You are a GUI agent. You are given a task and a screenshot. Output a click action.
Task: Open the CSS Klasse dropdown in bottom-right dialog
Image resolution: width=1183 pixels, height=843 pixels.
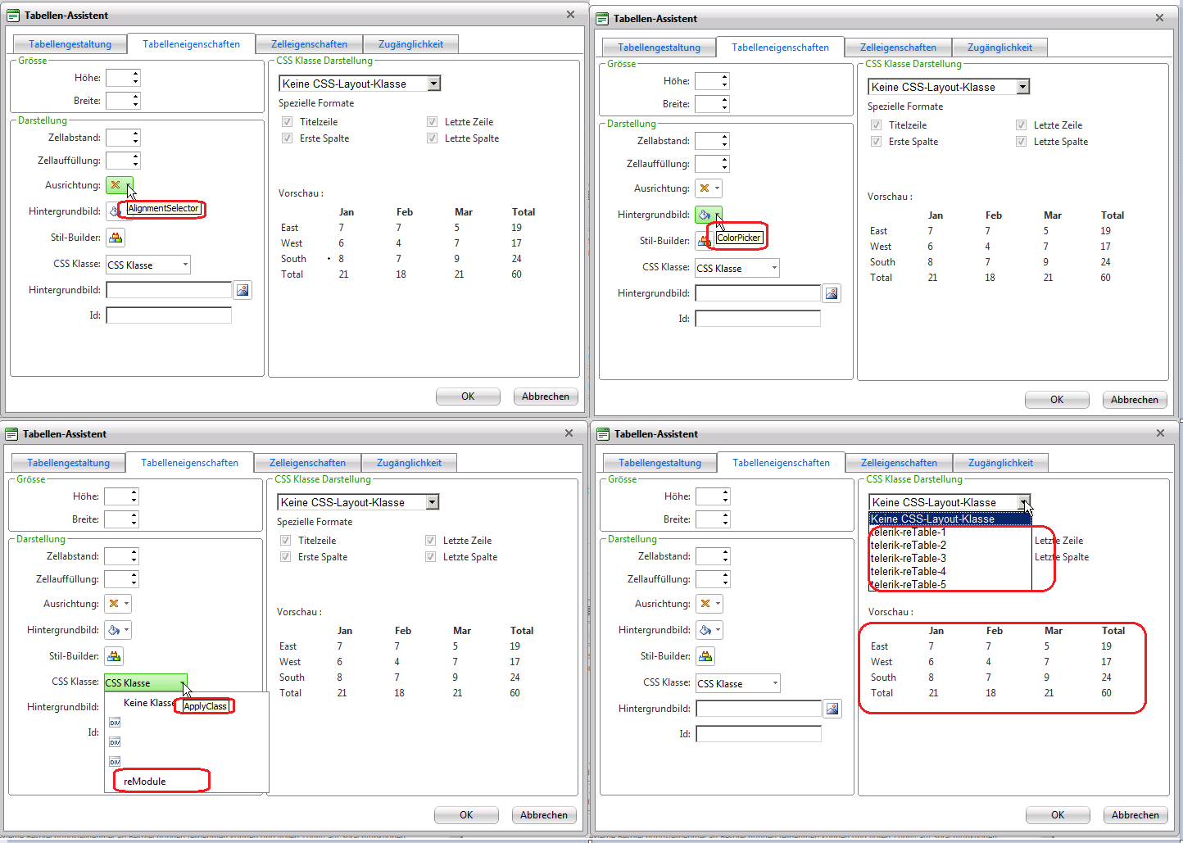click(x=738, y=683)
